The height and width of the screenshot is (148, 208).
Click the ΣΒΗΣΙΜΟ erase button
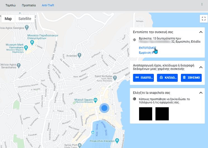[x=191, y=78]
